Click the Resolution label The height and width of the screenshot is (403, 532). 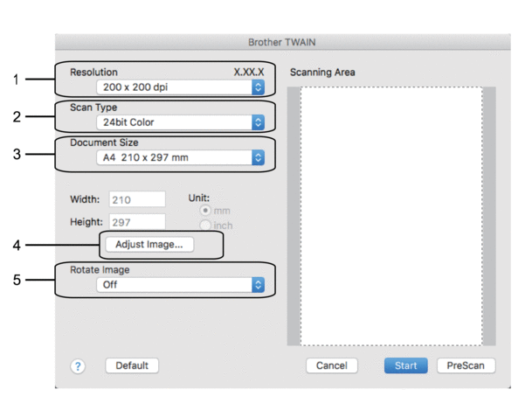[93, 72]
